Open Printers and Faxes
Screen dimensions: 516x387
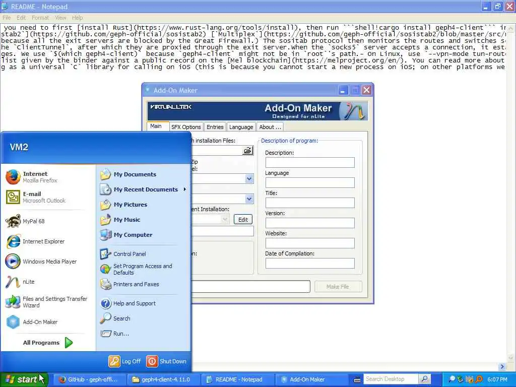[130, 284]
